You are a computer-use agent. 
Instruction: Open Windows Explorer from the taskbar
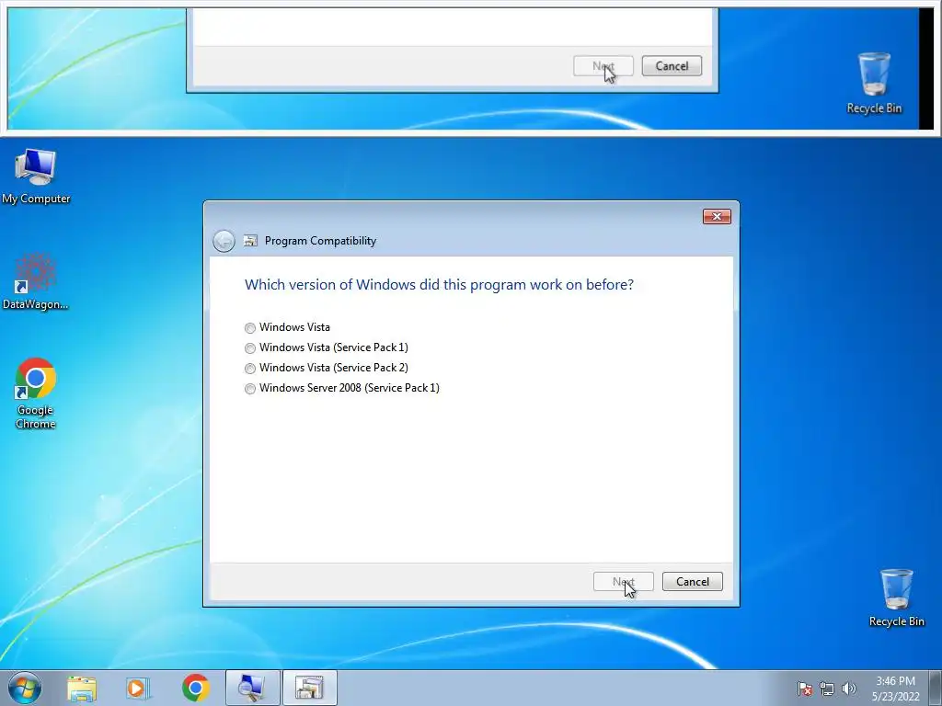[82, 688]
